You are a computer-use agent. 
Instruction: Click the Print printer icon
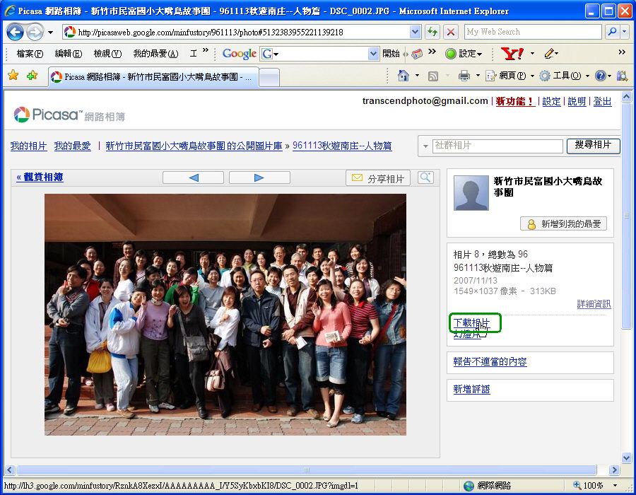(x=464, y=76)
